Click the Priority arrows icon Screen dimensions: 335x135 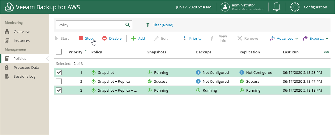coord(185,38)
